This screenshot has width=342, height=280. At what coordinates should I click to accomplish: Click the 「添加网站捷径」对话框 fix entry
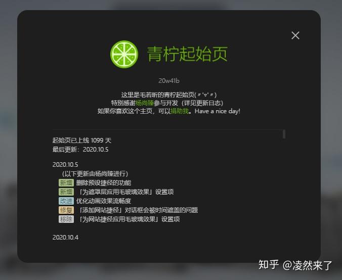coord(138,210)
